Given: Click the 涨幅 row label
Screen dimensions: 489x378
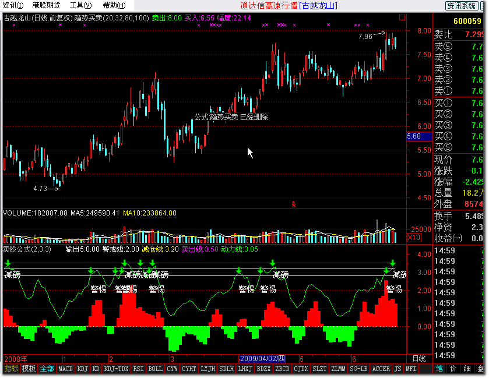Looking at the screenshot, I should pyautogui.click(x=443, y=182).
